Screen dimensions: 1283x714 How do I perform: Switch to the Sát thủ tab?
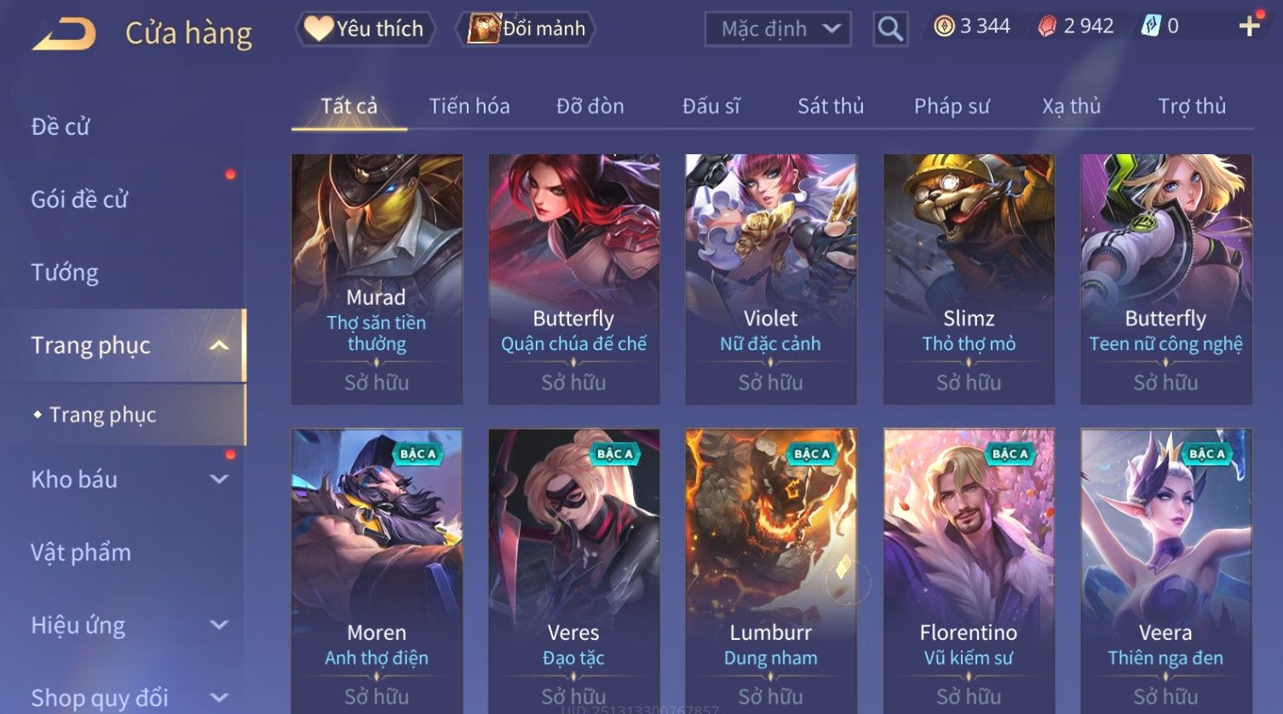click(x=831, y=106)
